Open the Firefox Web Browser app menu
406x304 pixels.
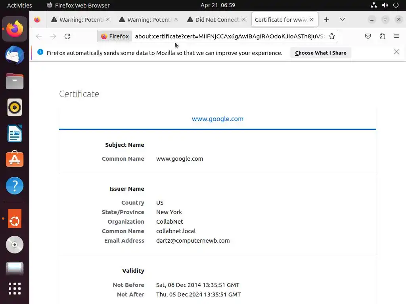click(x=78, y=5)
